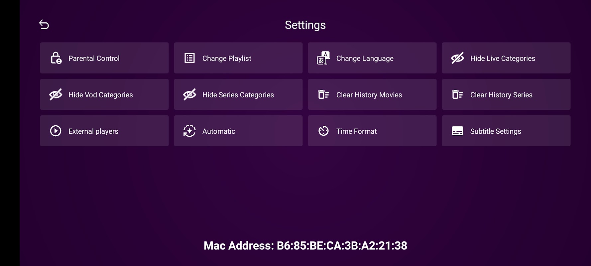Image resolution: width=591 pixels, height=266 pixels.
Task: Click the Parental Control lock icon
Action: point(56,58)
